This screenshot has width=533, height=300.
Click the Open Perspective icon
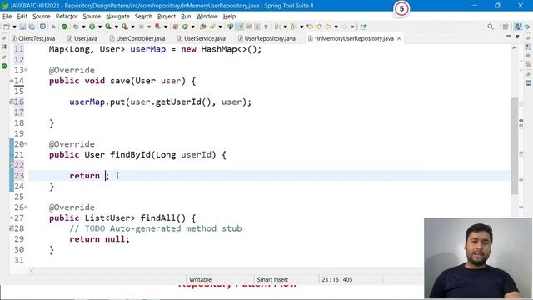click(506, 27)
